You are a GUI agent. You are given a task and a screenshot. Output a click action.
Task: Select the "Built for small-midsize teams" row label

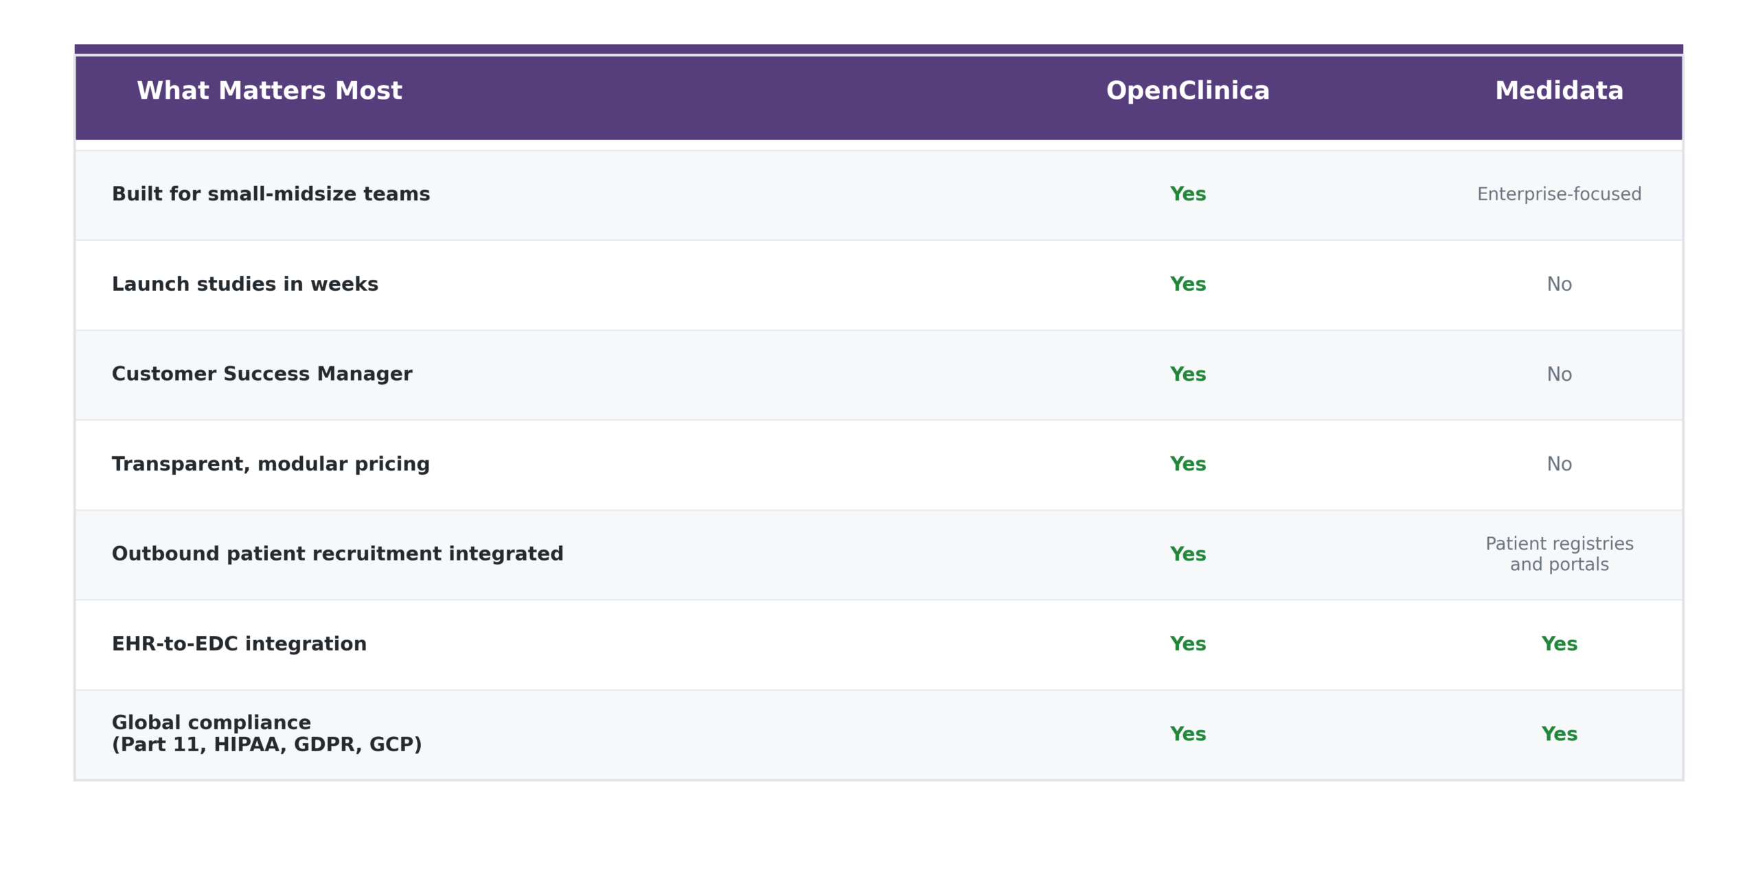271,194
